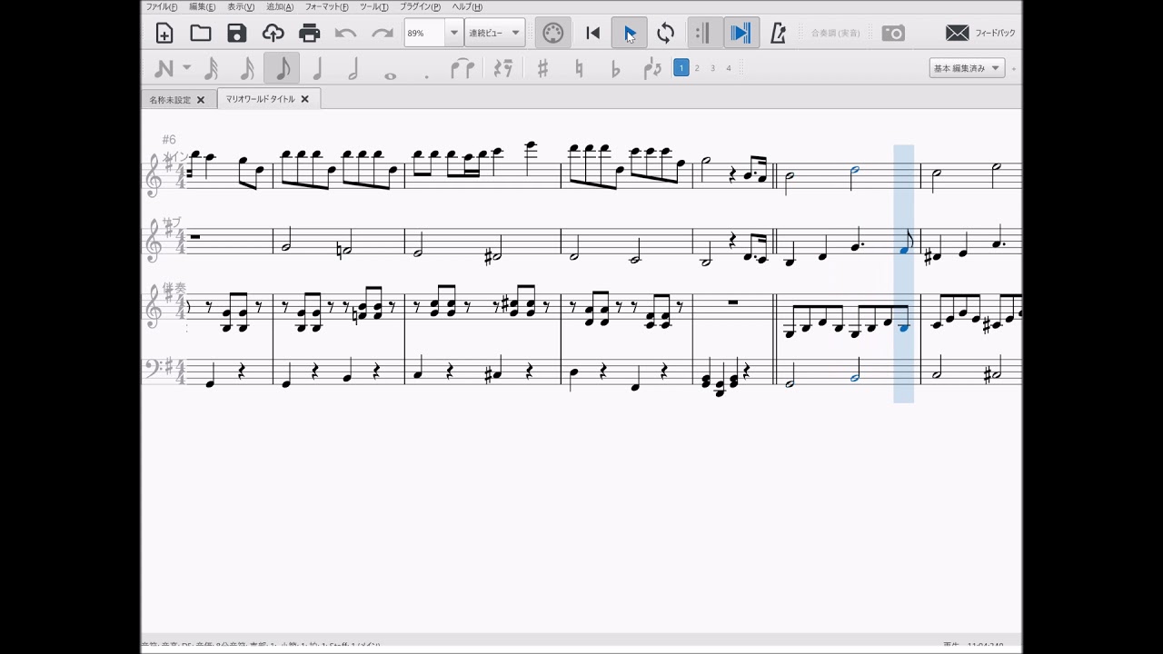The width and height of the screenshot is (1163, 654).
Task: Rewind playback to the start
Action: tap(592, 34)
